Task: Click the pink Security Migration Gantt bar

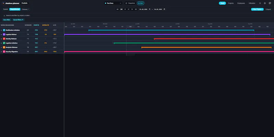Action: pyautogui.click(x=169, y=52)
